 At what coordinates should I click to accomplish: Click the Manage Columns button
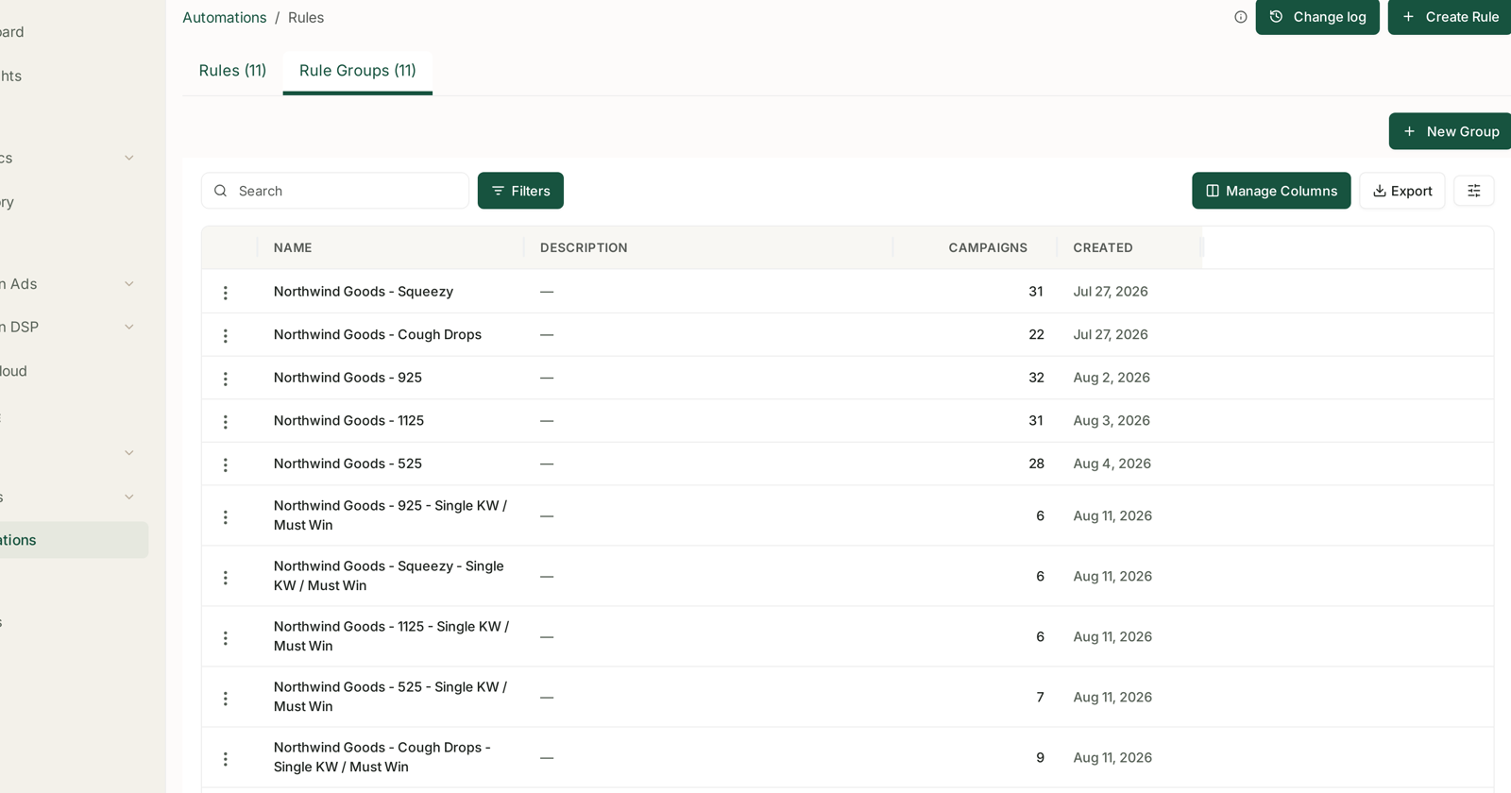pos(1271,191)
